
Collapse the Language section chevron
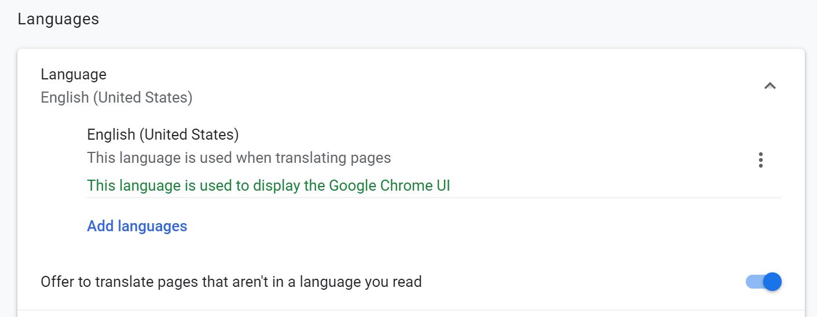pos(770,86)
